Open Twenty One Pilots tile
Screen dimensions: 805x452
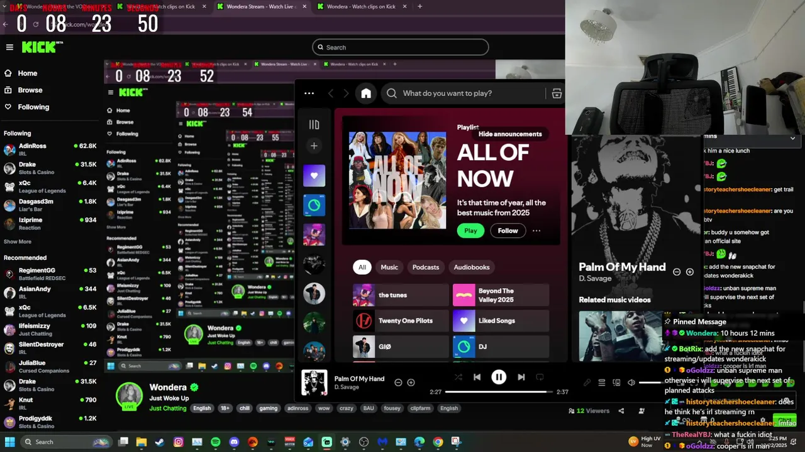(401, 321)
